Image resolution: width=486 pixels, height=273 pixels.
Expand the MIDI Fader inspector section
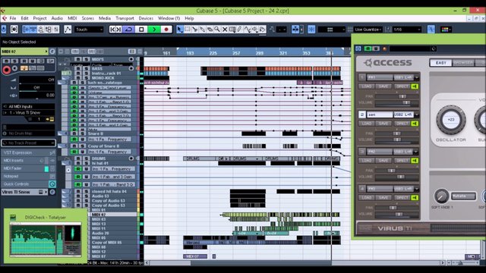pos(28,168)
